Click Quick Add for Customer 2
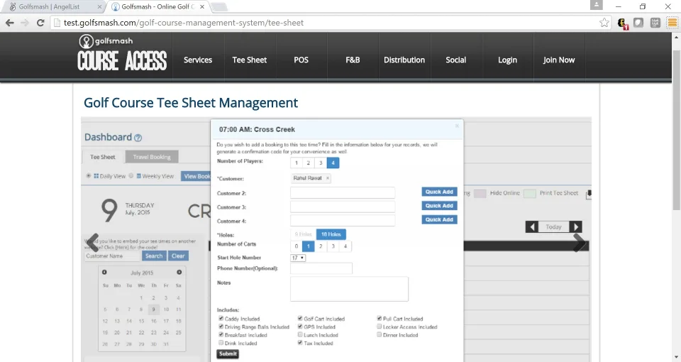Viewport: 681px width, 362px height. pos(439,192)
